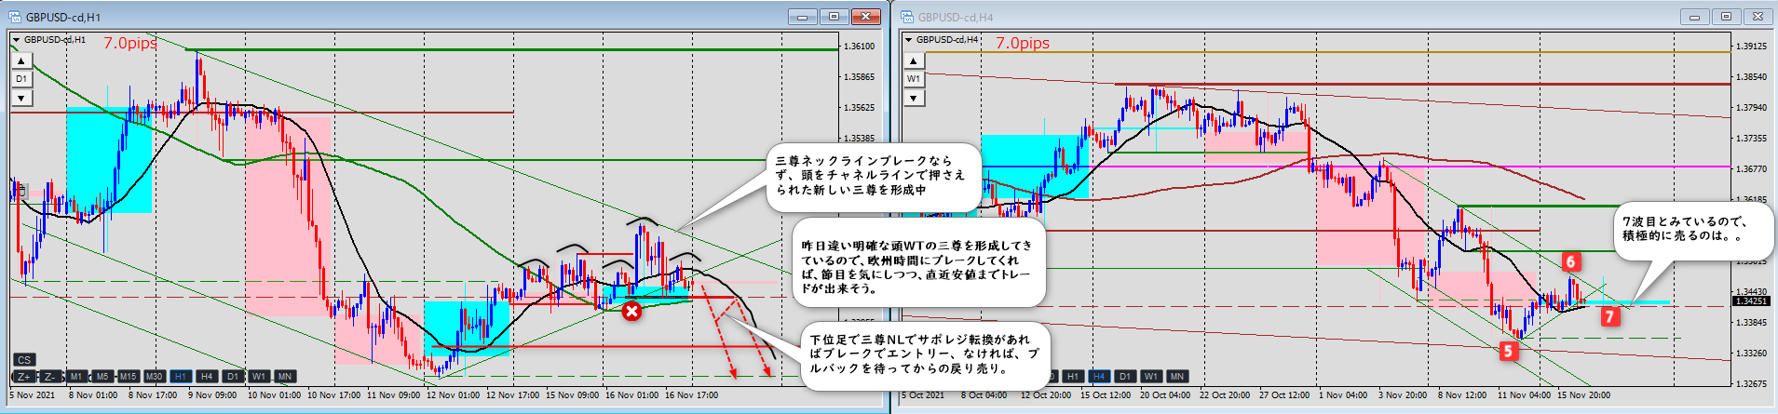The height and width of the screenshot is (414, 1778).
Task: Click the D1 button below the up arrow in the left chart
Action: coord(21,79)
